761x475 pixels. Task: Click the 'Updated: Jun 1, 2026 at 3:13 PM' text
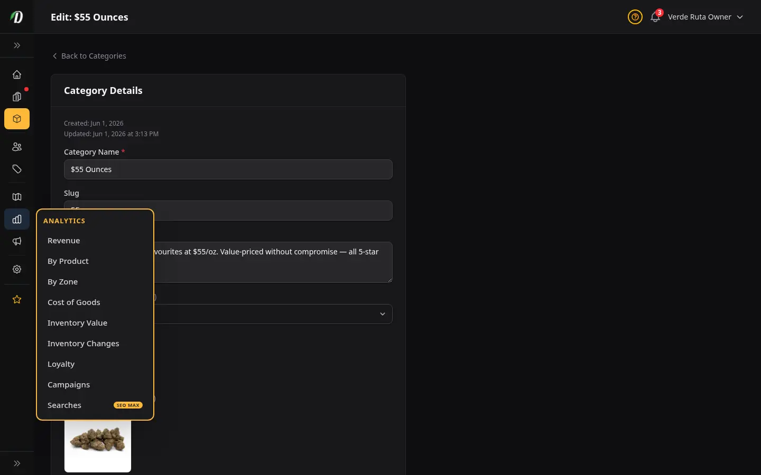(x=111, y=134)
